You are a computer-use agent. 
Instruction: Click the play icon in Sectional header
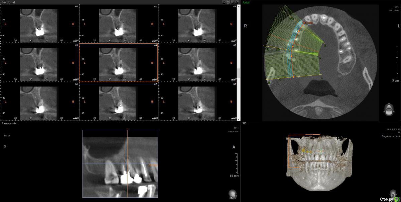coord(224,2)
